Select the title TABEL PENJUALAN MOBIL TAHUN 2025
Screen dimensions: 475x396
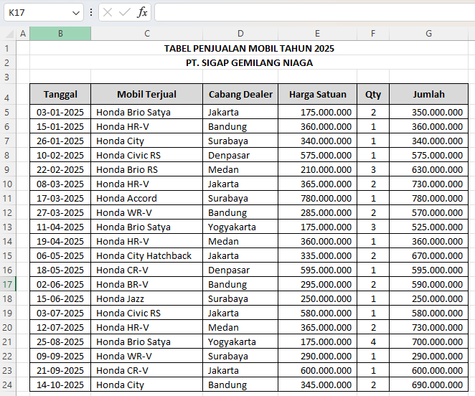[x=249, y=49]
